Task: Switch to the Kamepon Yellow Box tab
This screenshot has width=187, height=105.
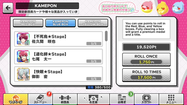Action: [93, 23]
